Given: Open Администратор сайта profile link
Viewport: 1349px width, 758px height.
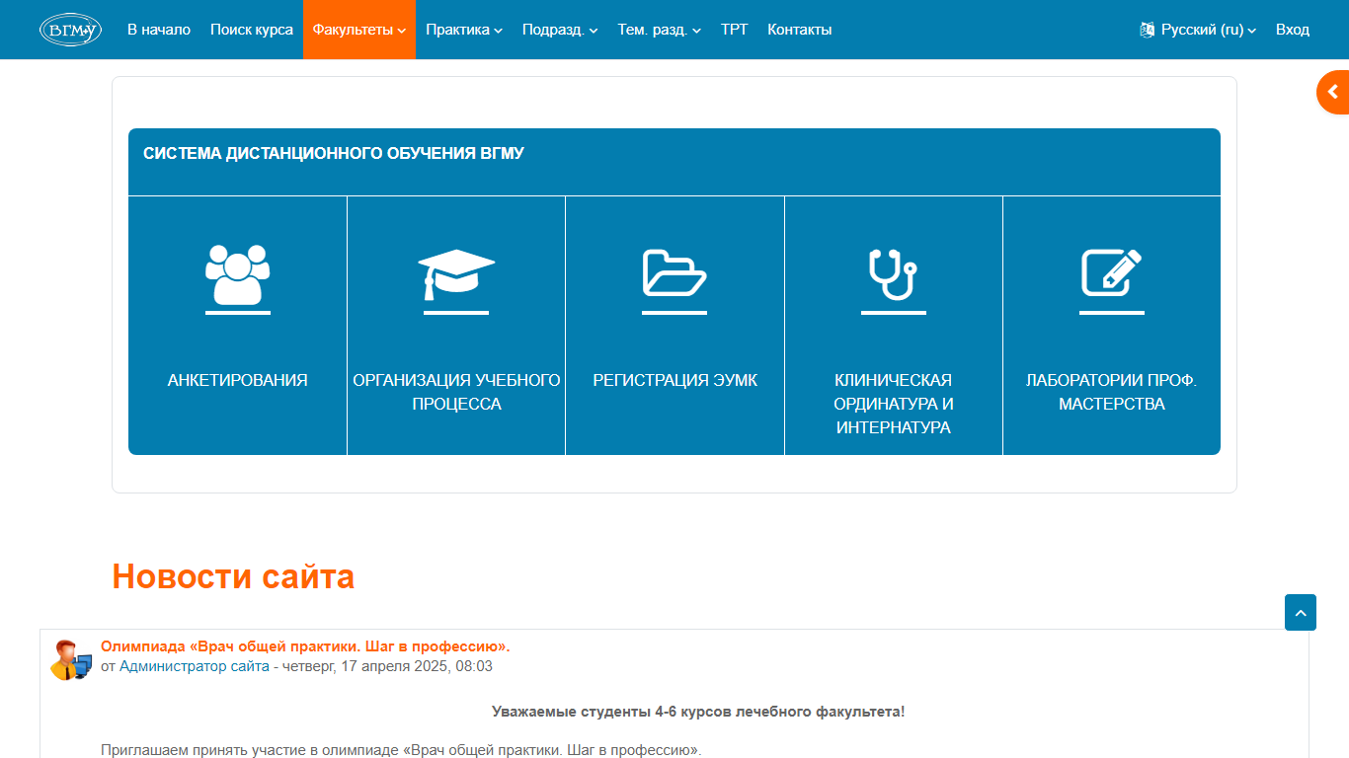Looking at the screenshot, I should coord(195,666).
